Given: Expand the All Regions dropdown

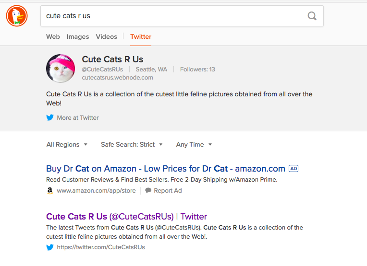Looking at the screenshot, I should click(67, 144).
